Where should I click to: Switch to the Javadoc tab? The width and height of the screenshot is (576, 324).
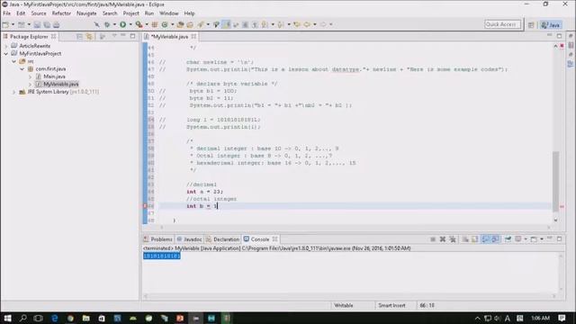pos(189,239)
